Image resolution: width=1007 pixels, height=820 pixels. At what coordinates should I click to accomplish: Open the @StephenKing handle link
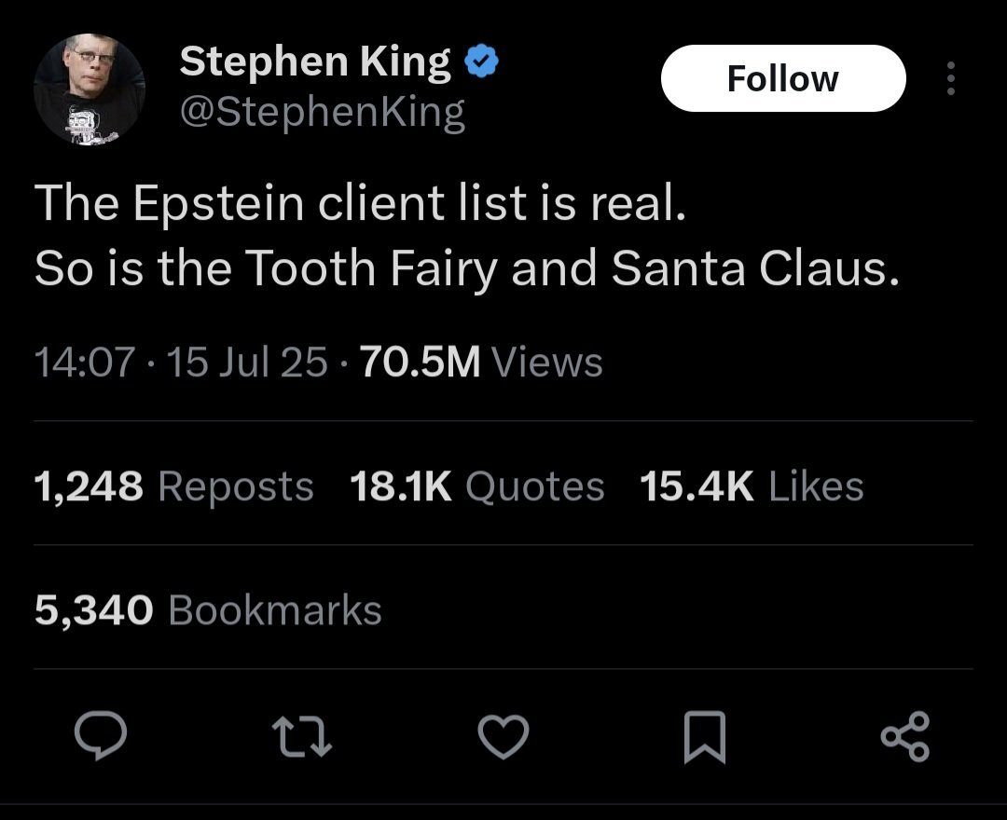[322, 113]
